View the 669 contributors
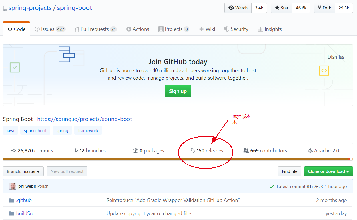This screenshot has width=357, height=220. pyautogui.click(x=265, y=151)
